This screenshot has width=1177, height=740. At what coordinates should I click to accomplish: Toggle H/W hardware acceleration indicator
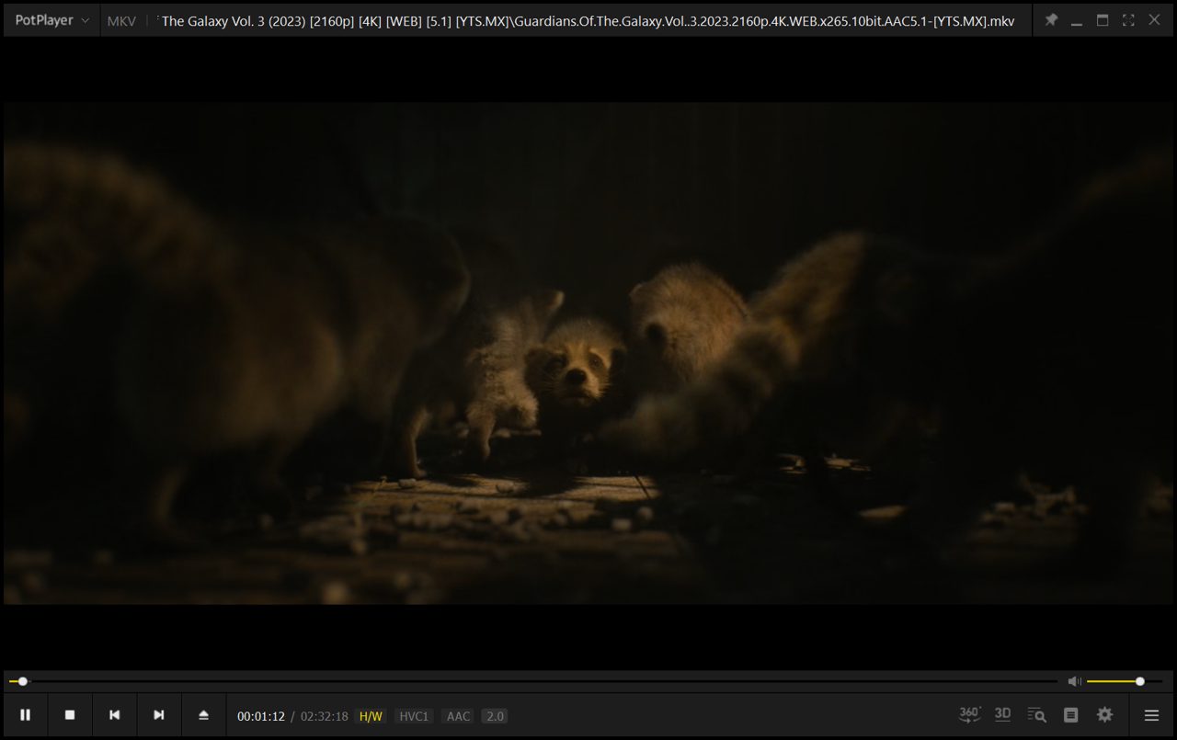click(371, 716)
